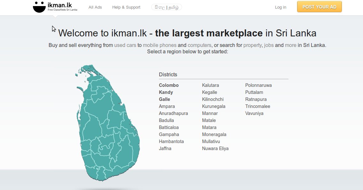Click the Nuwara Eliya district

[215, 148]
